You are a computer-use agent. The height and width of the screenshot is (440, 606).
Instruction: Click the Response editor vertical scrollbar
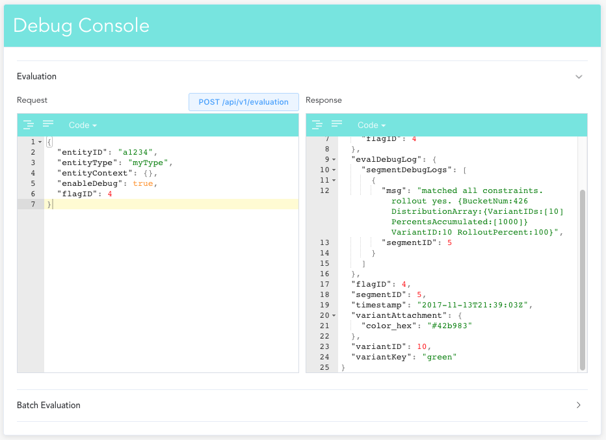pyautogui.click(x=583, y=279)
